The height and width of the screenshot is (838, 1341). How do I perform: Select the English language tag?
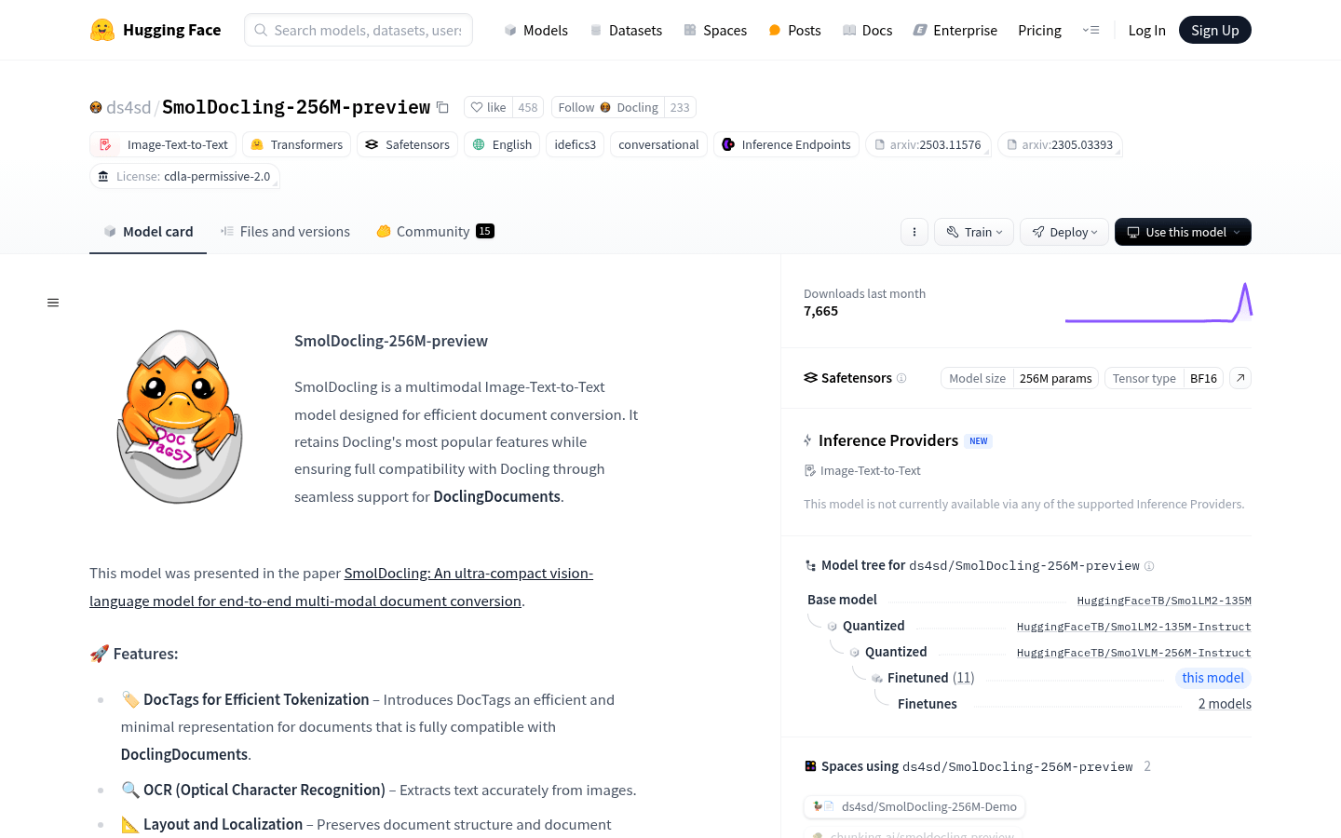[x=502, y=144]
